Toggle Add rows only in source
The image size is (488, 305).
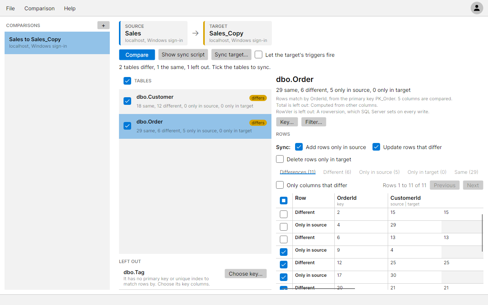299,147
